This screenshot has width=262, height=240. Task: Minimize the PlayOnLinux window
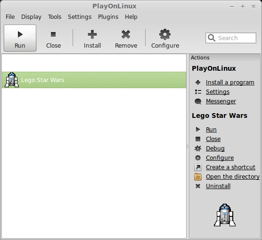click(232, 7)
